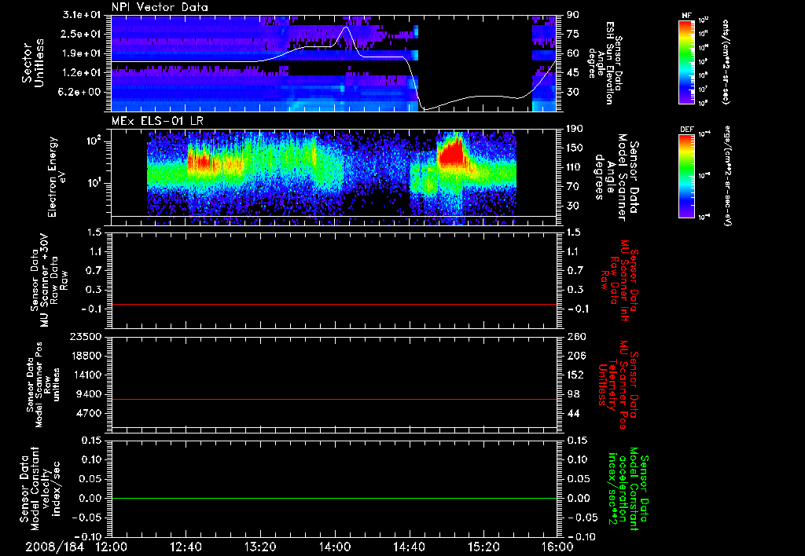Click the white sun elevation curve peak
The width and height of the screenshot is (805, 556).
[x=346, y=27]
